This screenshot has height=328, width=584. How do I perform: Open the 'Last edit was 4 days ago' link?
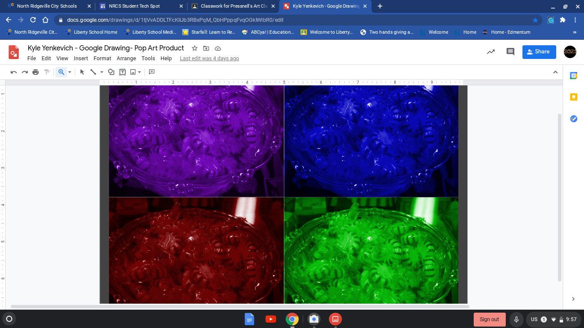click(209, 59)
